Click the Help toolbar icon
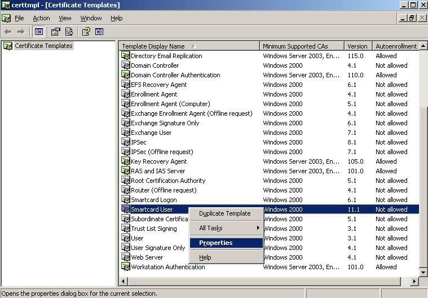Screen dimensions: 428x298 (x=86, y=32)
